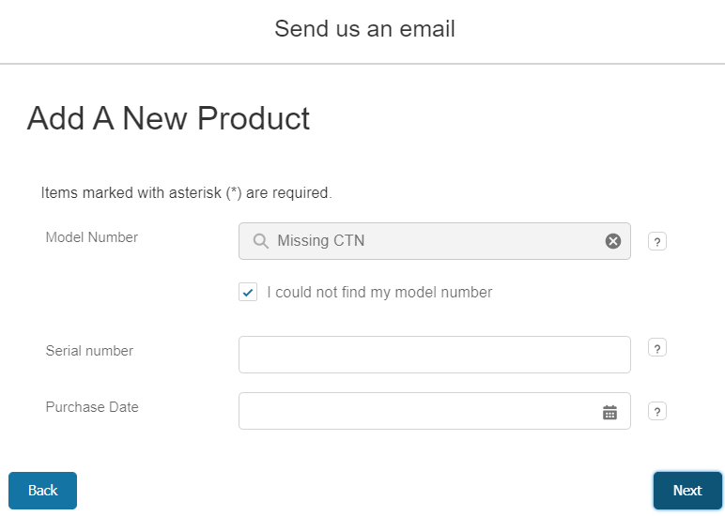725x516 pixels.
Task: Click the 'Missing CTN' text value
Action: (x=321, y=241)
